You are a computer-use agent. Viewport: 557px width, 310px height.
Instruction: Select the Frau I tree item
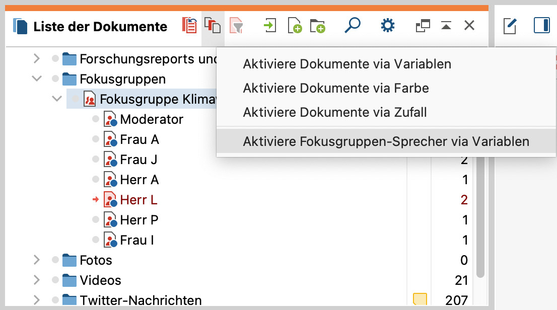point(137,240)
